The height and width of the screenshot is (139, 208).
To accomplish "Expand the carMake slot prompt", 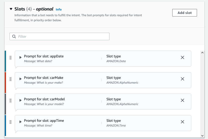I will [x=20, y=79].
